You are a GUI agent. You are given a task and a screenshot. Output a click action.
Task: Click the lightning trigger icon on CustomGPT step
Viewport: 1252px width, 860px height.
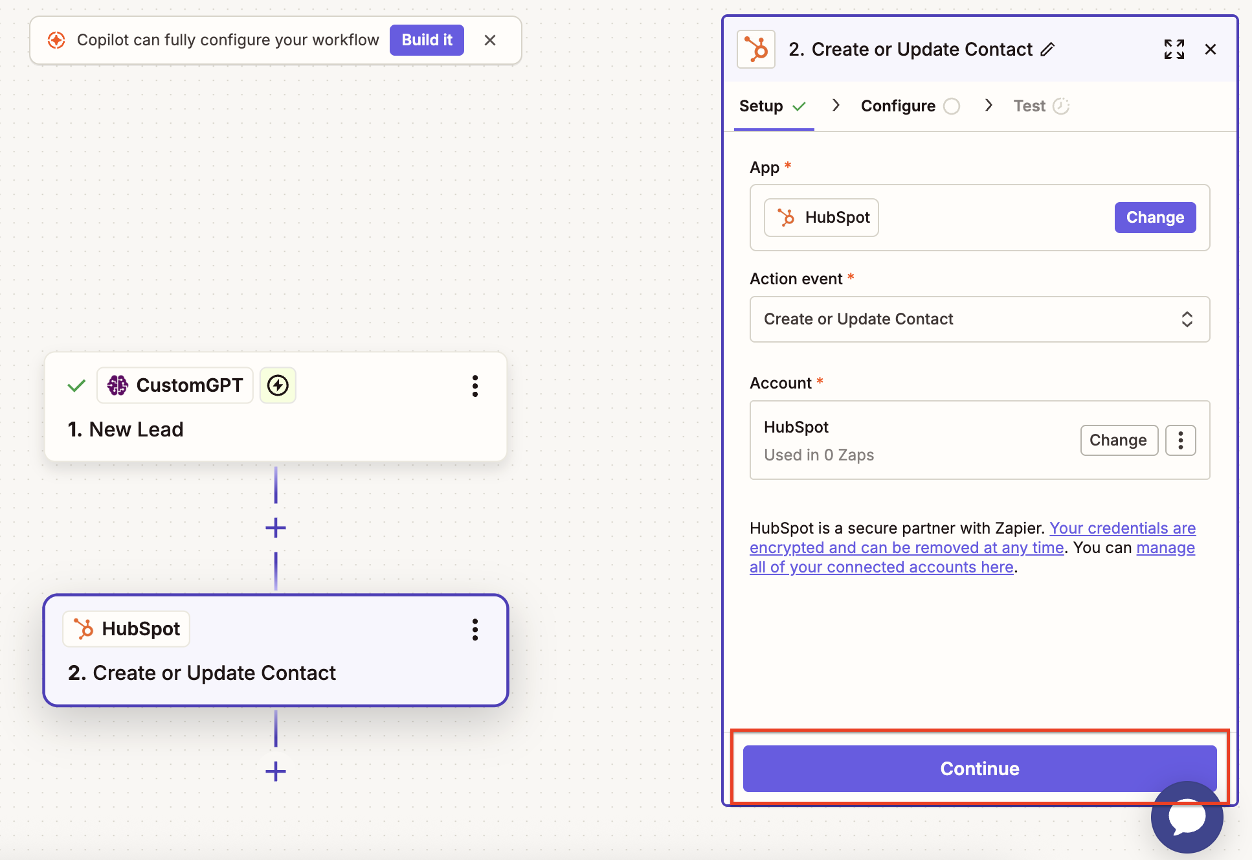pyautogui.click(x=278, y=385)
